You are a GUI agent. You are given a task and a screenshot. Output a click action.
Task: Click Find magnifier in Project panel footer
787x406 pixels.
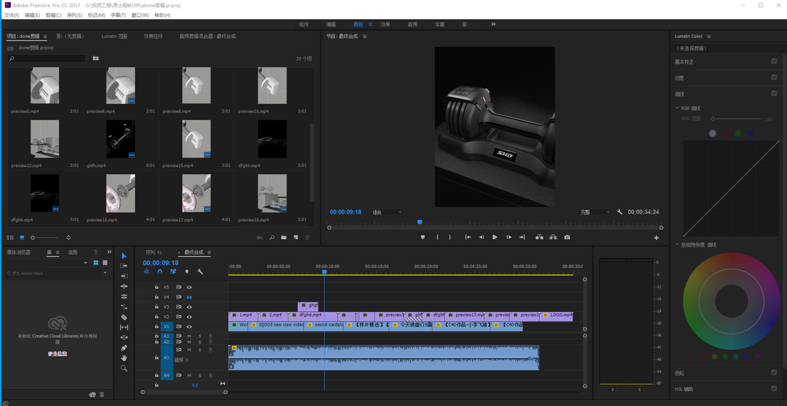click(272, 237)
